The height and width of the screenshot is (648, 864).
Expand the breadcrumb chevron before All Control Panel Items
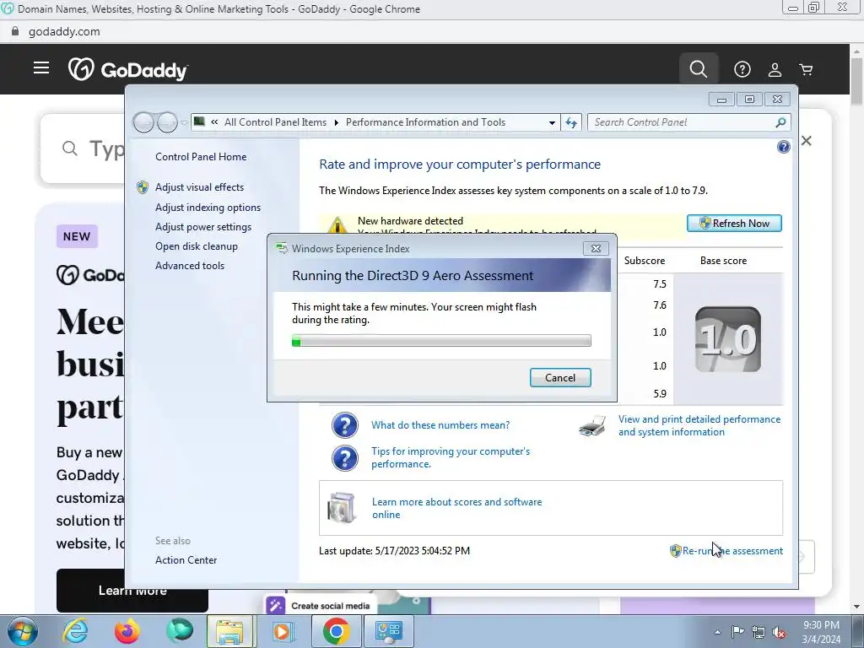pos(214,122)
